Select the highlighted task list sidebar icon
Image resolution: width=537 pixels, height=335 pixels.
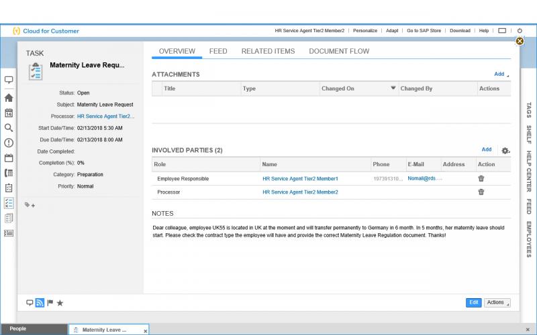click(x=9, y=203)
